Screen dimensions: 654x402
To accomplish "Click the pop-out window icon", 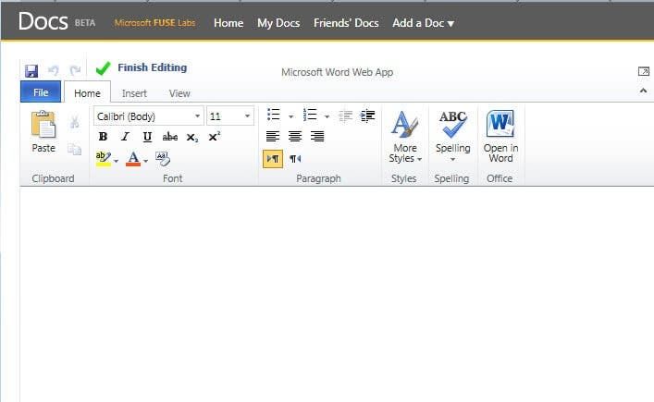I will tap(644, 71).
